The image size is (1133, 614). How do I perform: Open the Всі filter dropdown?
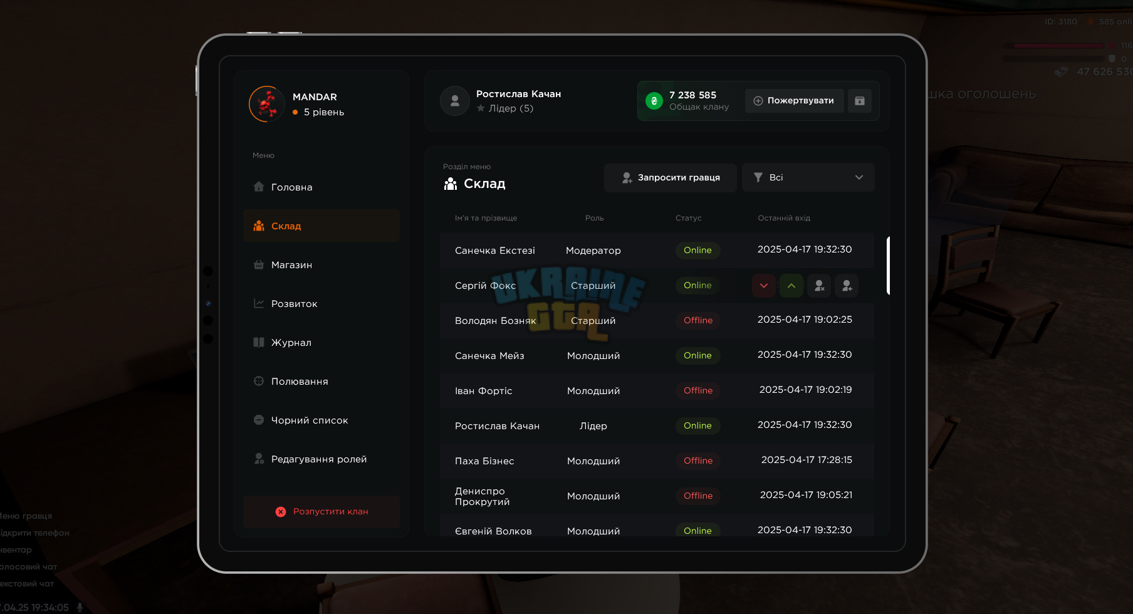(808, 177)
